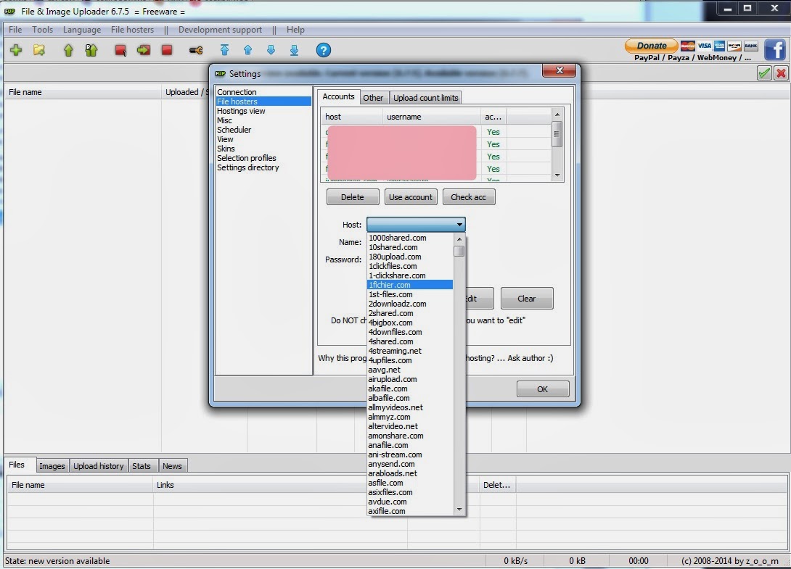
Task: Open the Help menu
Action: [295, 30]
